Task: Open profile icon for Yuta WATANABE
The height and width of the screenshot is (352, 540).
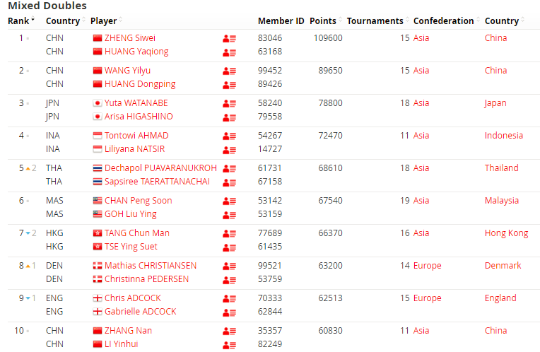Action: click(229, 103)
